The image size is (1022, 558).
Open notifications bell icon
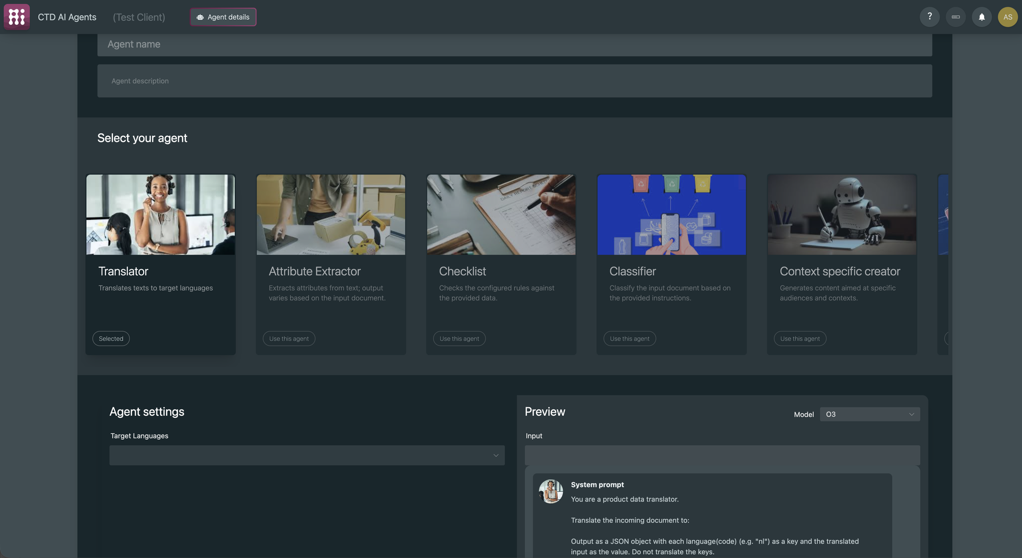pyautogui.click(x=982, y=17)
